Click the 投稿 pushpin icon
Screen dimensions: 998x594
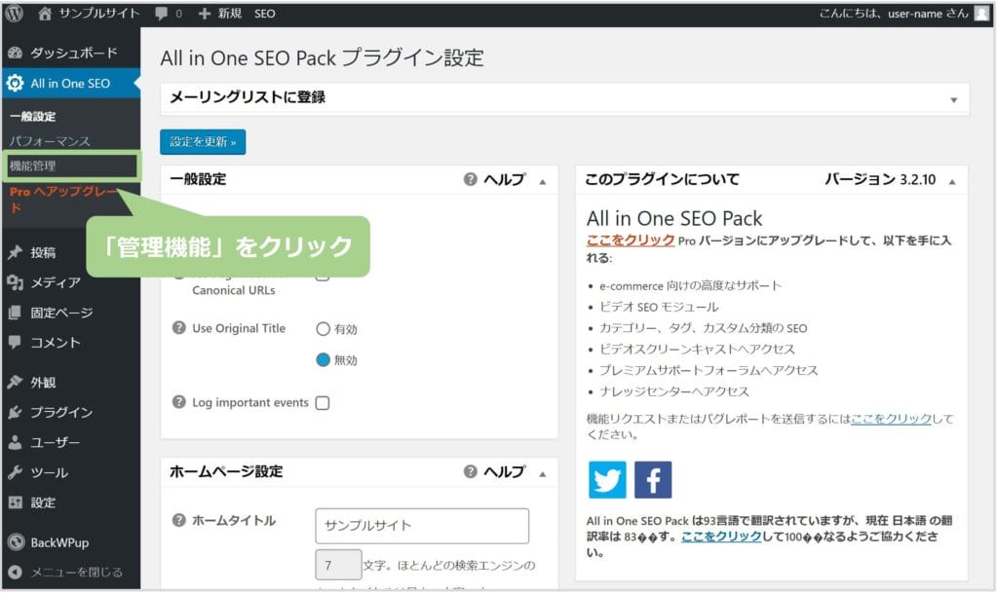point(16,252)
